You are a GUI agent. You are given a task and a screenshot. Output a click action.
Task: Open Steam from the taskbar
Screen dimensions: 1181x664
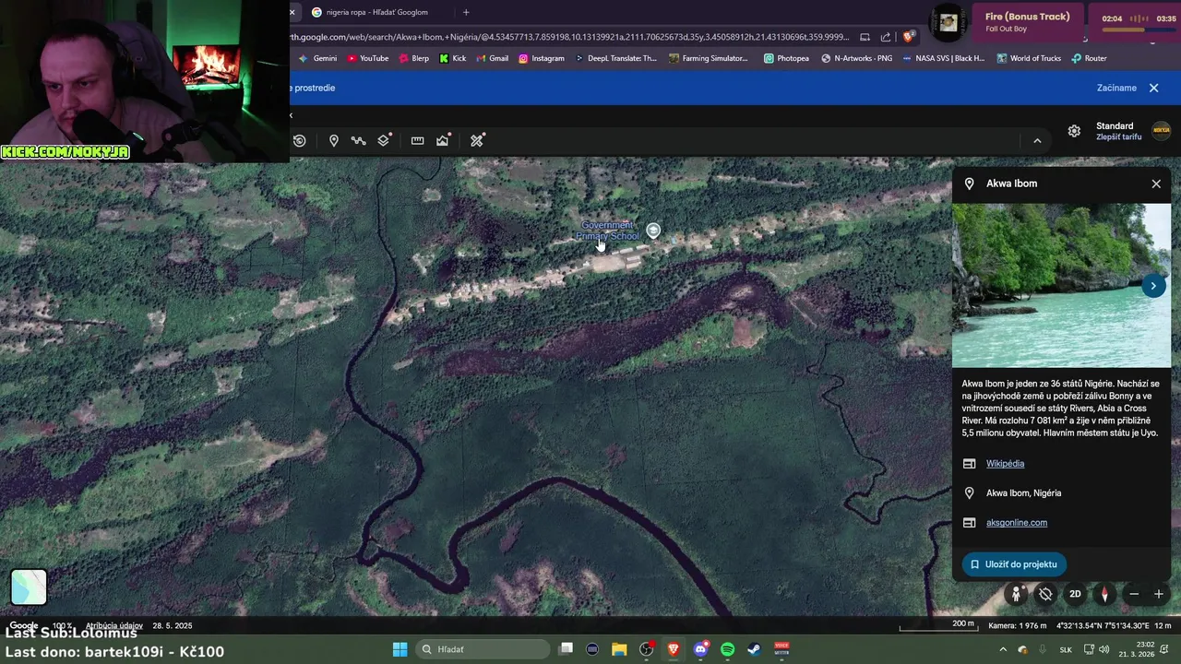click(x=754, y=649)
